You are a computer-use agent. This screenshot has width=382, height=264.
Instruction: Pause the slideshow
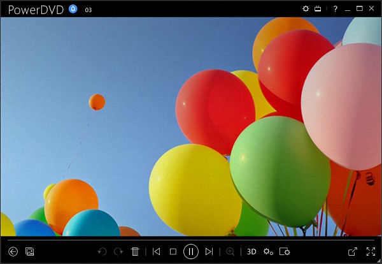pos(190,252)
